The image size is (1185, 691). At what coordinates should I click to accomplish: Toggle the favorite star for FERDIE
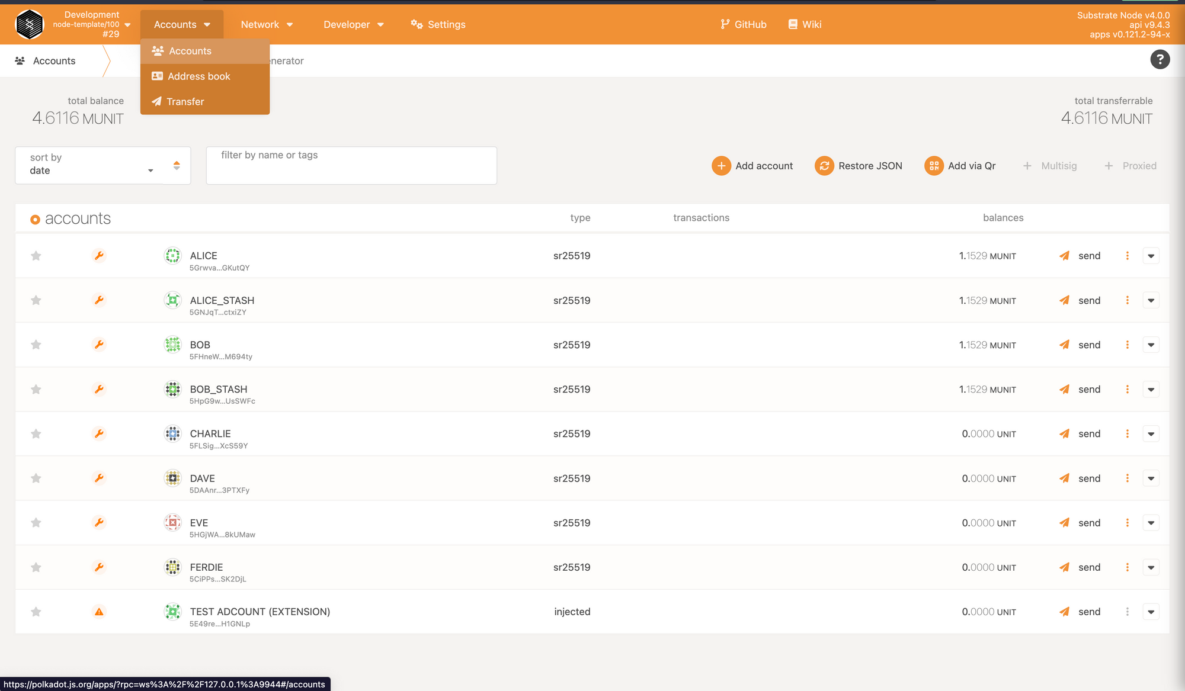[x=36, y=567]
